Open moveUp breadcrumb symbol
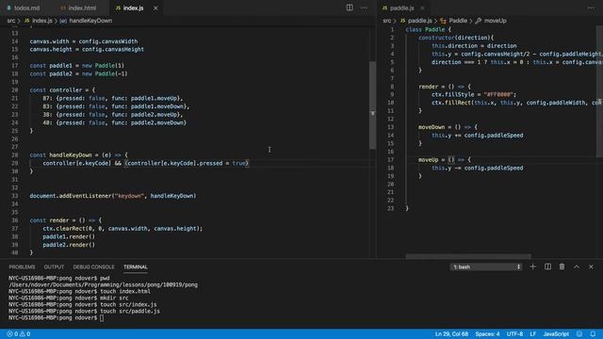603x339 pixels. 495,21
